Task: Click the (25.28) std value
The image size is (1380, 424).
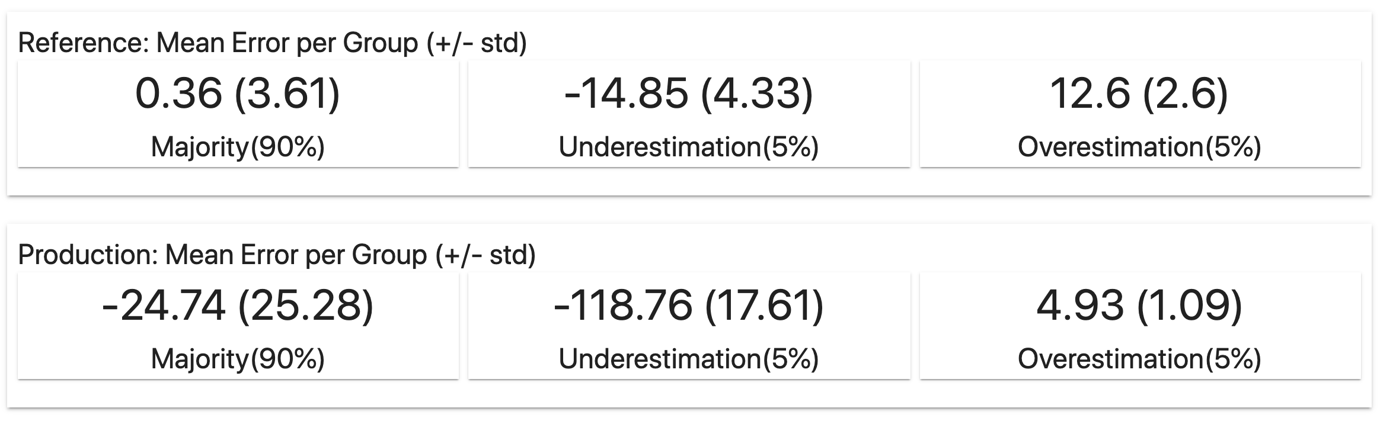Action: 306,306
